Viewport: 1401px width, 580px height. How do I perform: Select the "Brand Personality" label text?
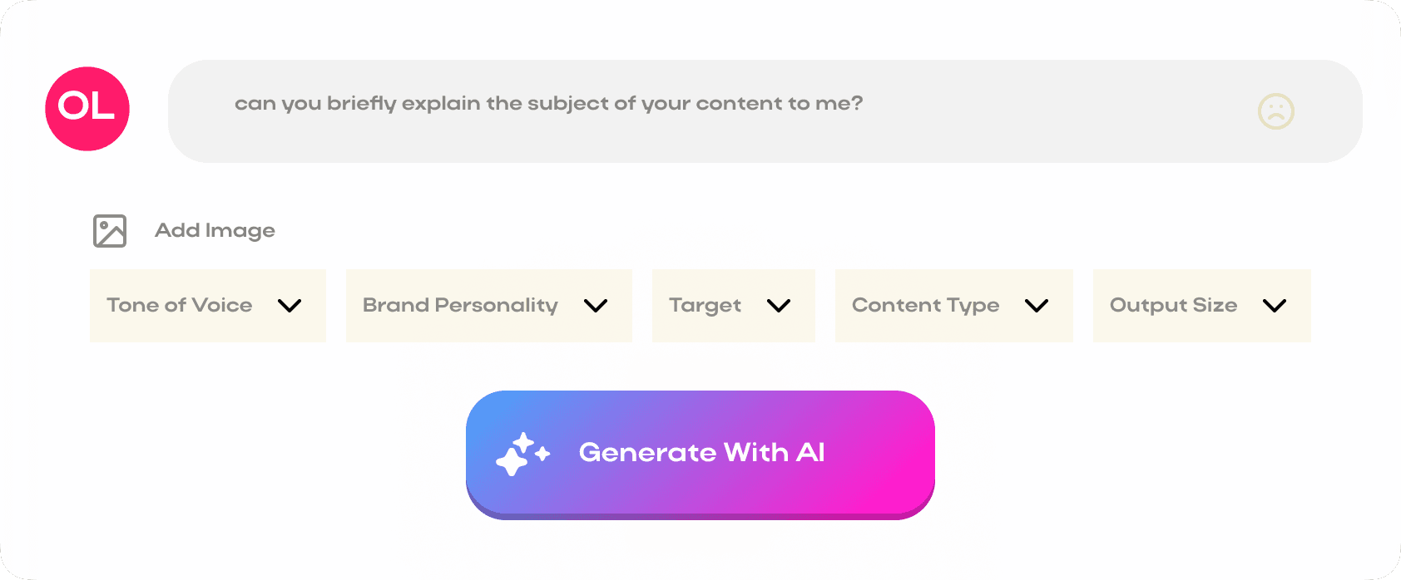pyautogui.click(x=460, y=306)
